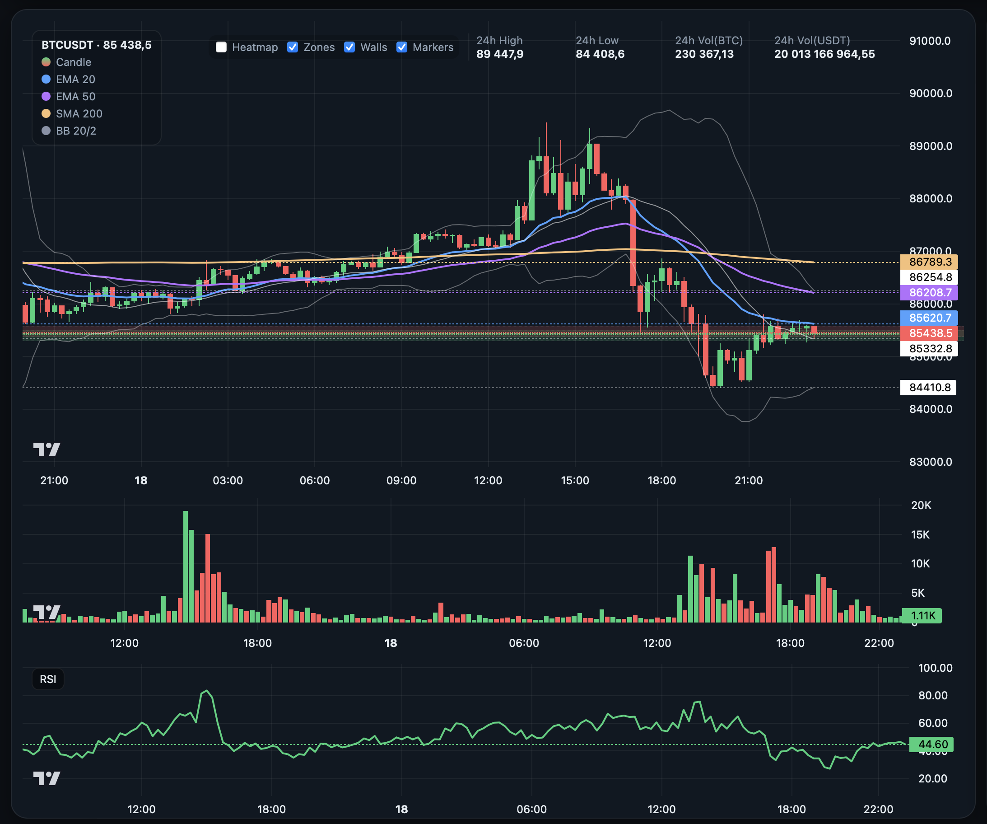The image size is (987, 824).
Task: Click the TradingView logo on price chart
Action: pyautogui.click(x=47, y=449)
